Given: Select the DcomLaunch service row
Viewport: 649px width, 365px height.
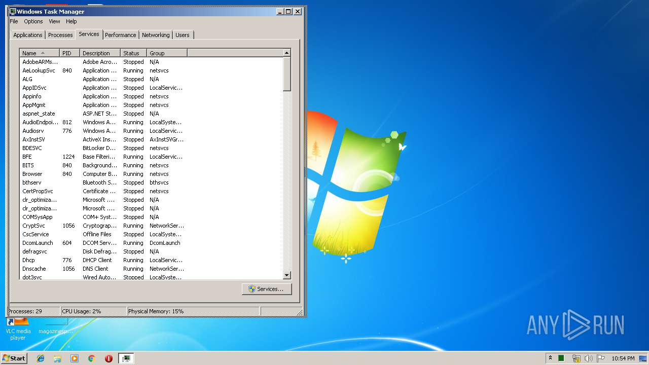Looking at the screenshot, I should [151, 243].
